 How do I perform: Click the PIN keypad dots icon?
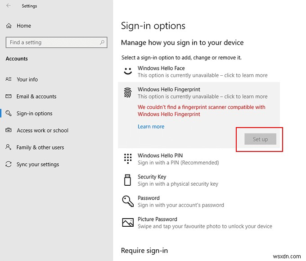click(x=128, y=158)
